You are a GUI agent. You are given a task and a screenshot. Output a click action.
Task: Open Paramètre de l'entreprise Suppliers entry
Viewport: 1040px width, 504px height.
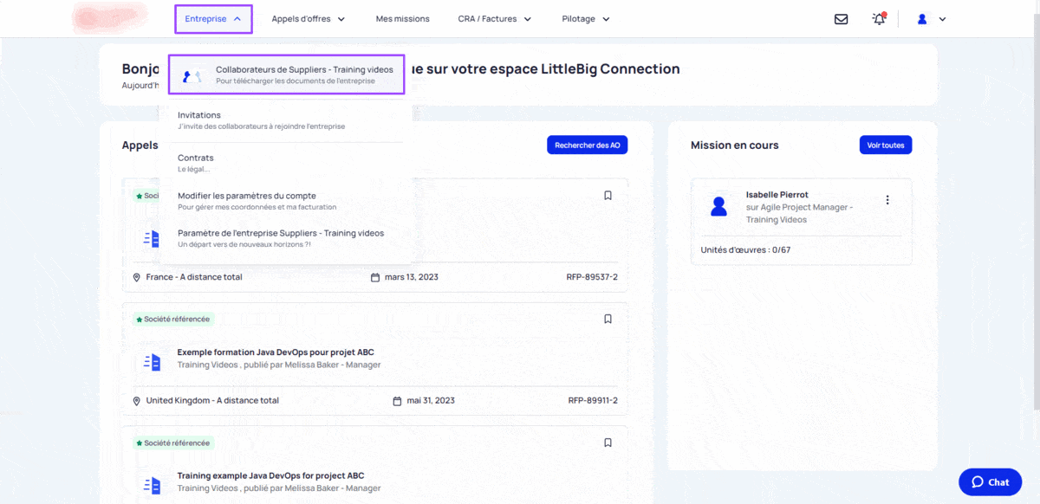point(280,238)
